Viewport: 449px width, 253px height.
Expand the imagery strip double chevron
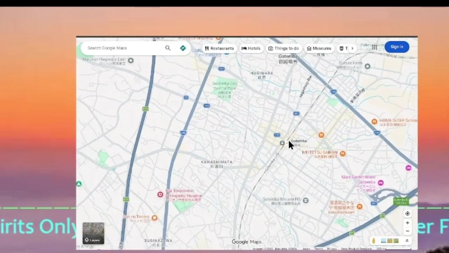click(x=407, y=241)
